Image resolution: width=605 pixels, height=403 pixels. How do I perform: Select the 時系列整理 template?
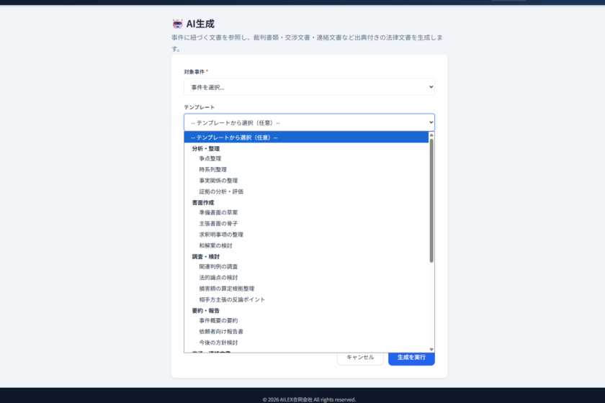pyautogui.click(x=212, y=169)
